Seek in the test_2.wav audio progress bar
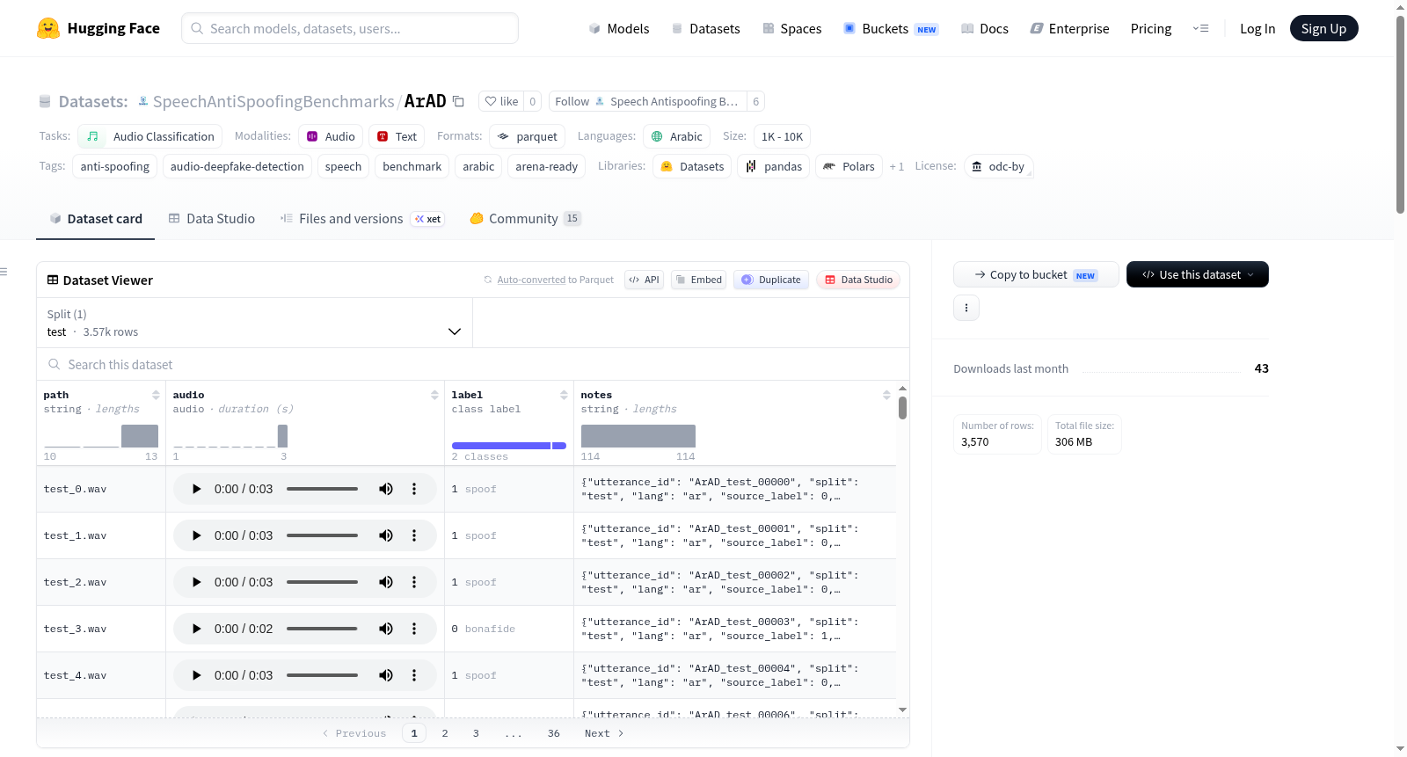Viewport: 1407px width, 757px height. [322, 582]
